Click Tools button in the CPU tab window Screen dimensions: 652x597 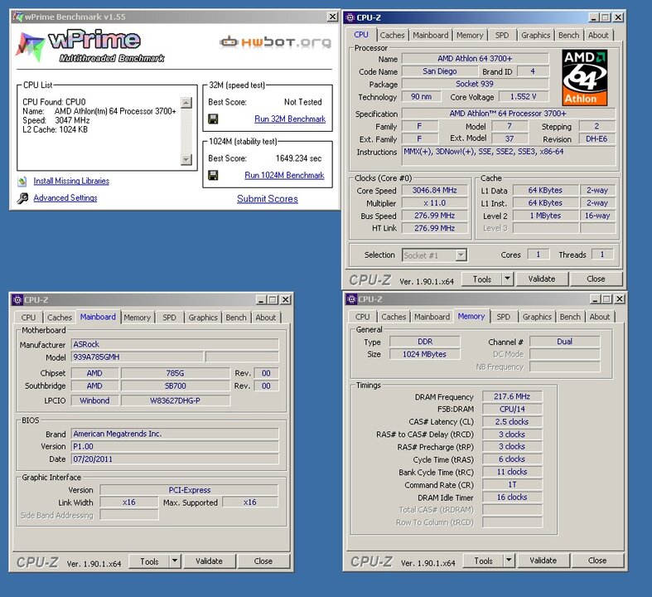(482, 279)
